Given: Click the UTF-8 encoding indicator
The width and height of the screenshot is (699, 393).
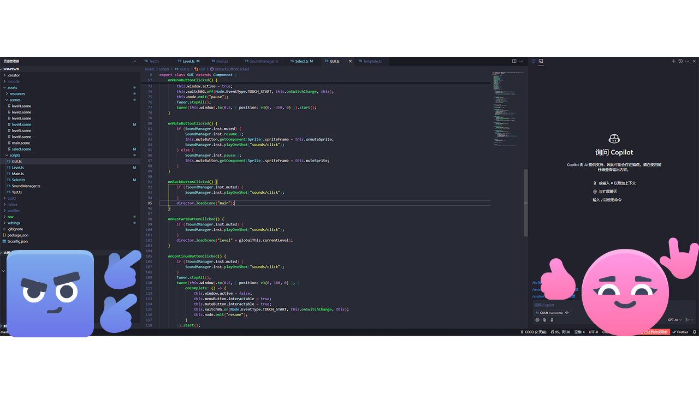Looking at the screenshot, I should 593,331.
